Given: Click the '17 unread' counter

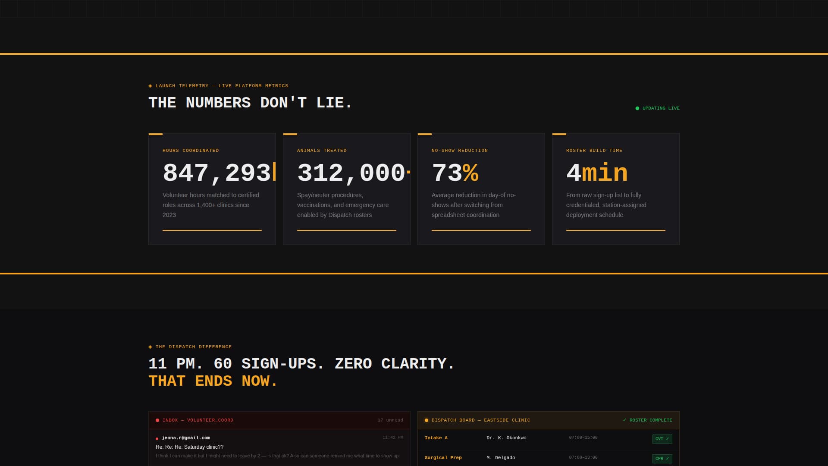Looking at the screenshot, I should (390, 420).
